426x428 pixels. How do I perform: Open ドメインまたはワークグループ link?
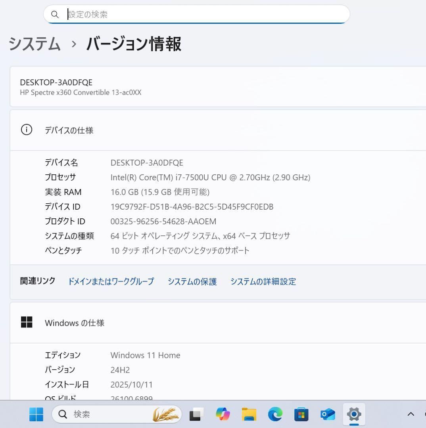pyautogui.click(x=111, y=281)
